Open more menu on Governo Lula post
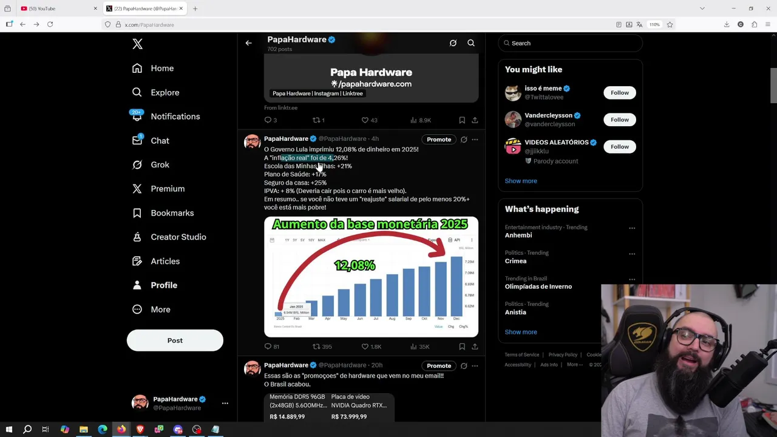 click(475, 140)
